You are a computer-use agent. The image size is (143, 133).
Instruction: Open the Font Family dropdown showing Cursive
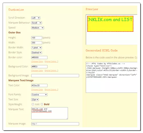pos(39,95)
